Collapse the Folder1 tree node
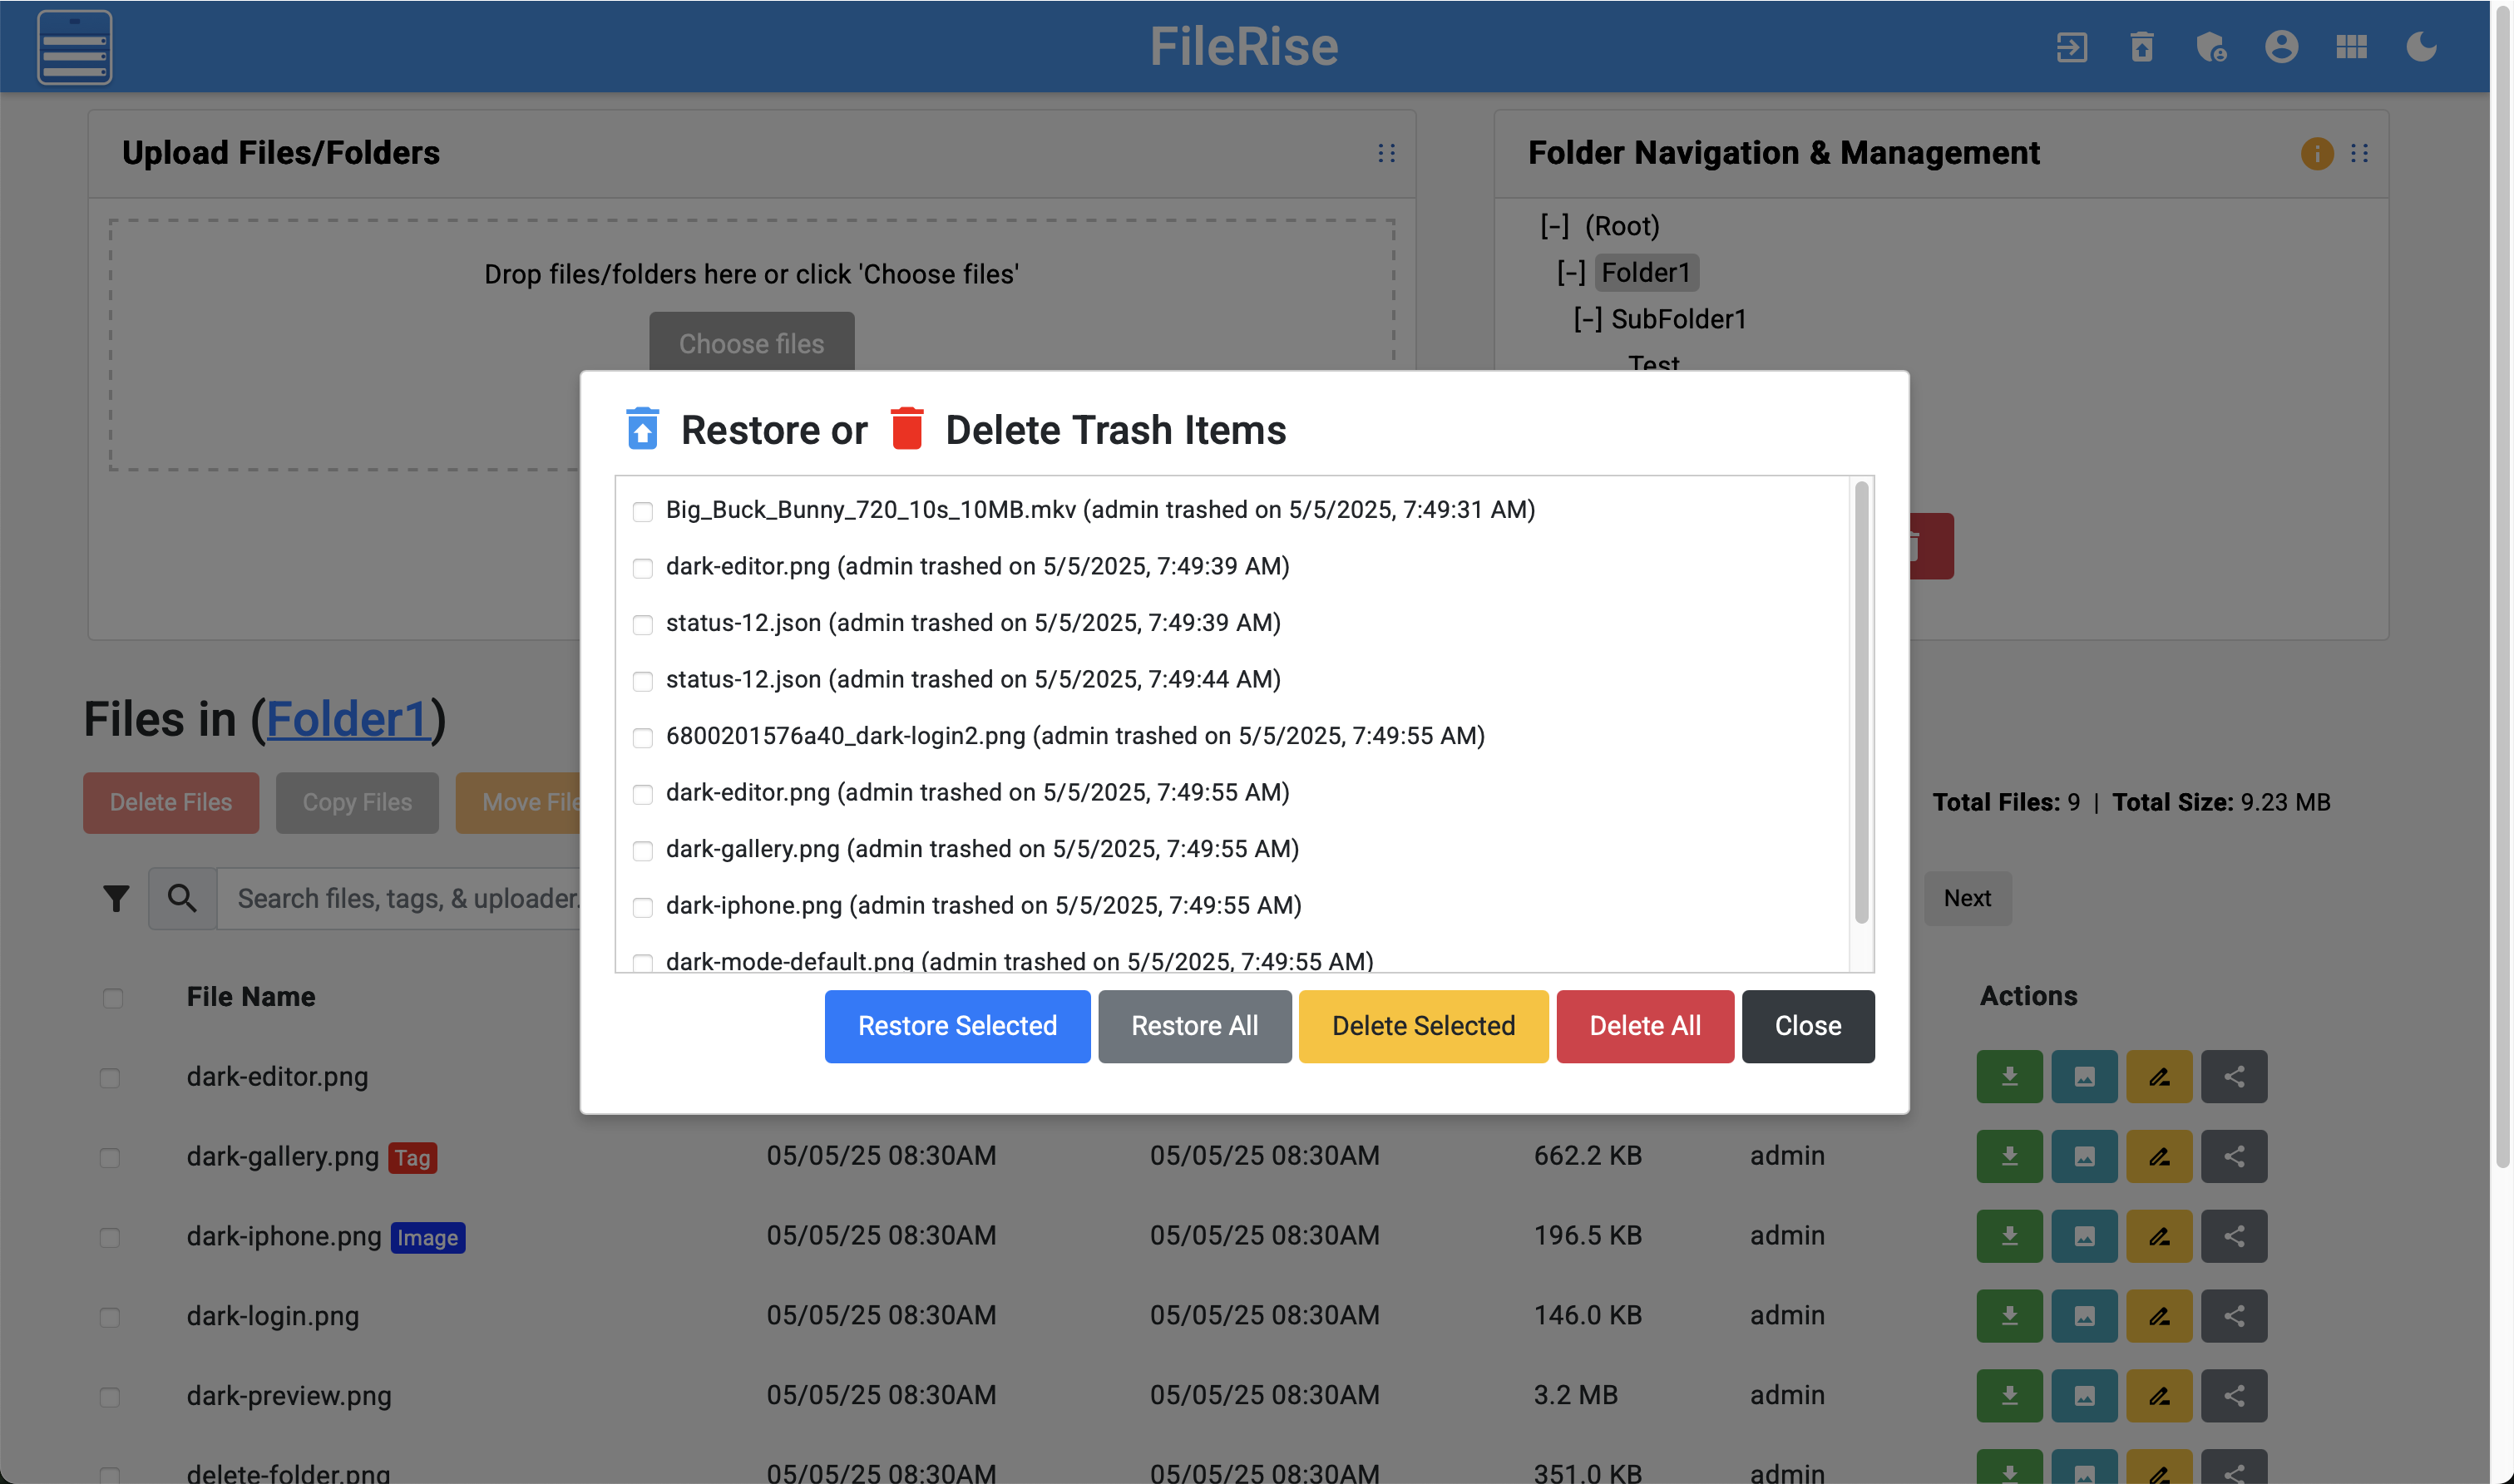 click(1571, 273)
